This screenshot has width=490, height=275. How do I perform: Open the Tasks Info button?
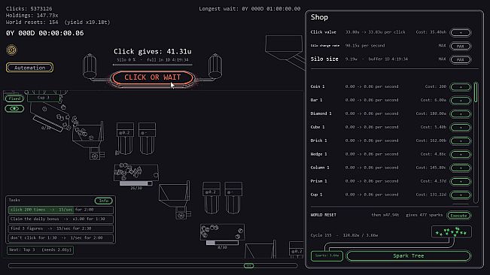[x=103, y=201]
